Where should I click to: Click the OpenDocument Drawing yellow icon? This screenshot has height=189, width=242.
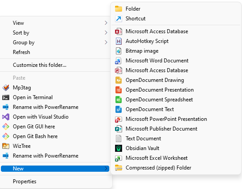click(x=119, y=80)
